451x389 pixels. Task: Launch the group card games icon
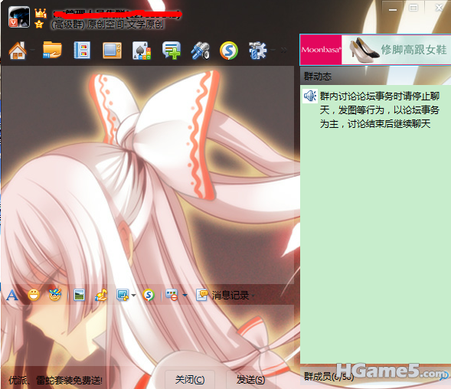coord(142,51)
